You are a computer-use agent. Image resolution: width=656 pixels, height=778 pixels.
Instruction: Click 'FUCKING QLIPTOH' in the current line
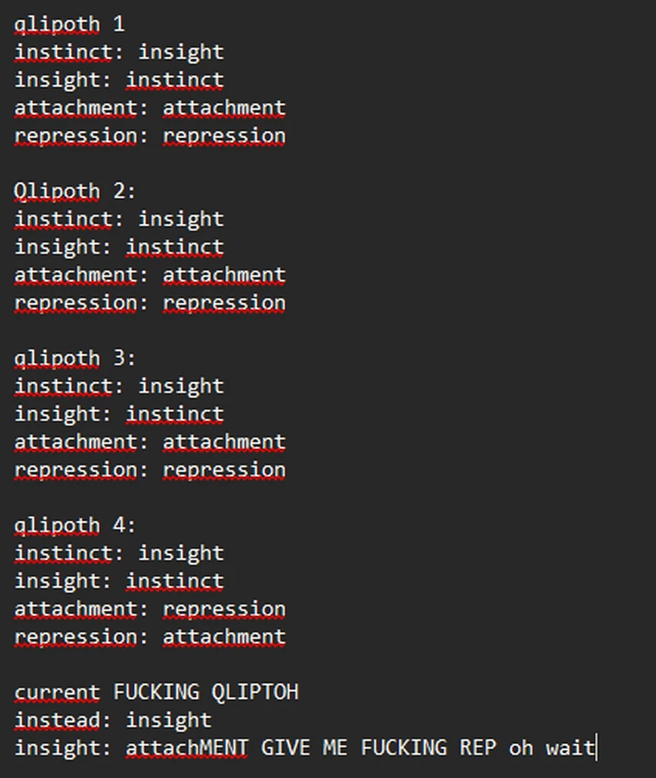coord(206,692)
